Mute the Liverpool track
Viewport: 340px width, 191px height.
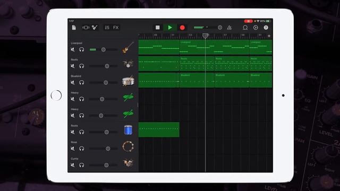(x=73, y=49)
